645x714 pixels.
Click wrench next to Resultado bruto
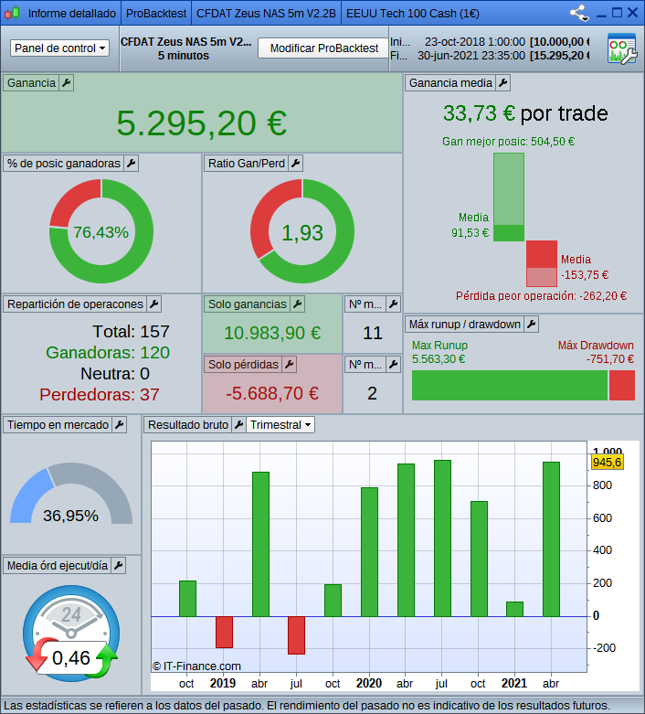pyautogui.click(x=238, y=424)
